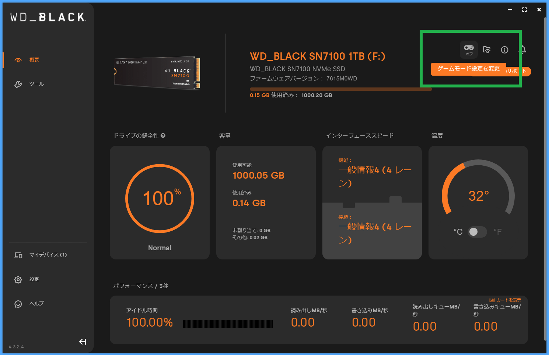Click the 書き込みキューMB/秒 write queue value
The width and height of the screenshot is (549, 355).
486,327
